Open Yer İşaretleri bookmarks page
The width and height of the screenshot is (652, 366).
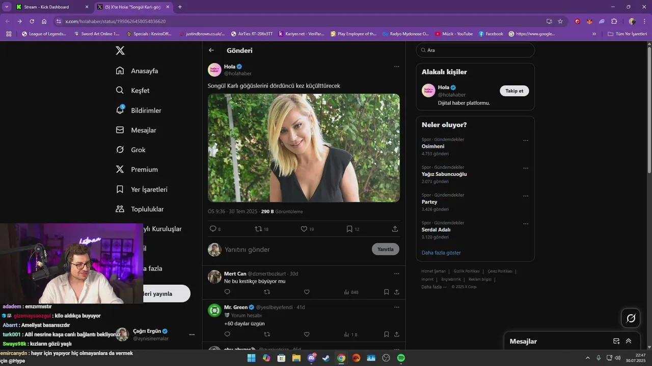(x=142, y=189)
